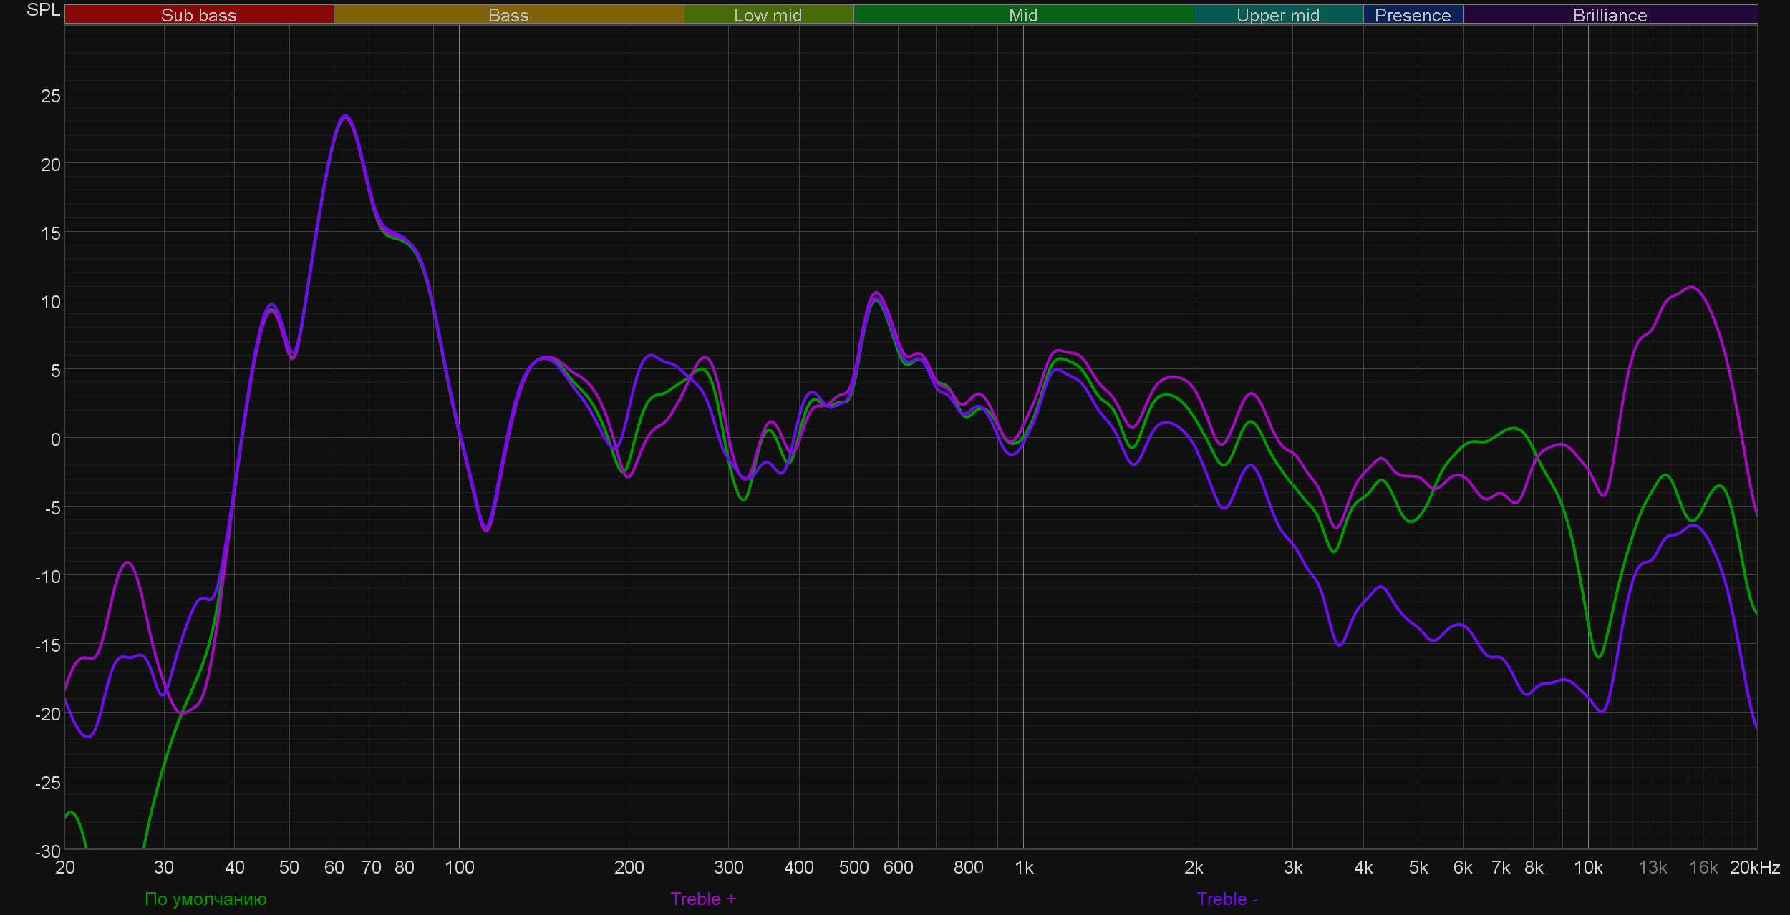1790x915 pixels.
Task: Click the Upper mid band header
Action: (x=1277, y=15)
